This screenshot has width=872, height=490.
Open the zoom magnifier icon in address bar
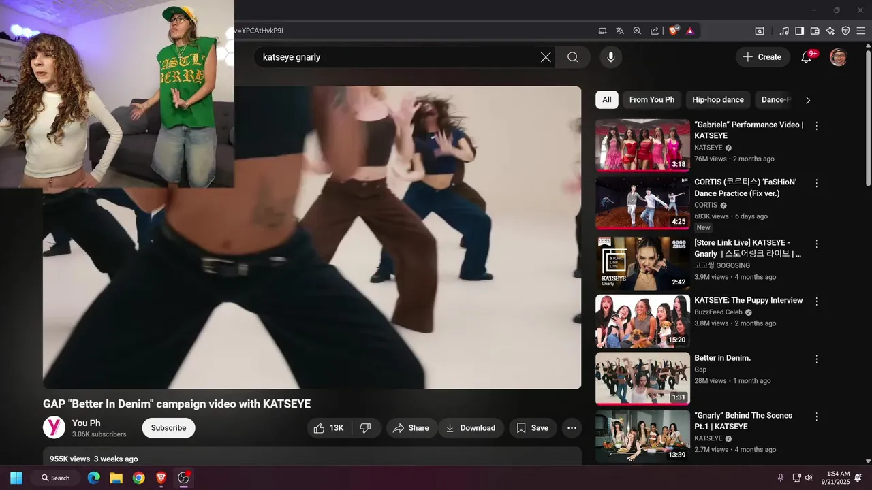pyautogui.click(x=637, y=31)
